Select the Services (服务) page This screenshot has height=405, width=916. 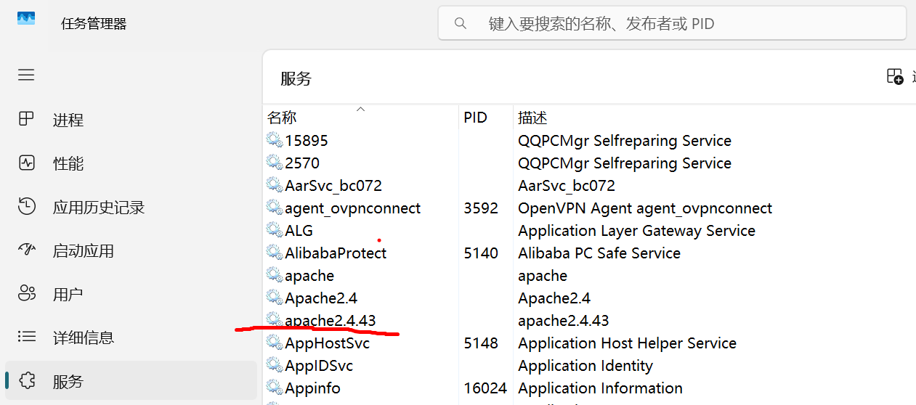point(131,380)
